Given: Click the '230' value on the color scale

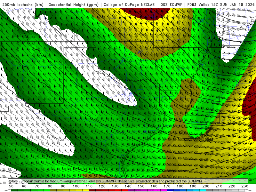Looking at the screenshot, I should [245, 186].
